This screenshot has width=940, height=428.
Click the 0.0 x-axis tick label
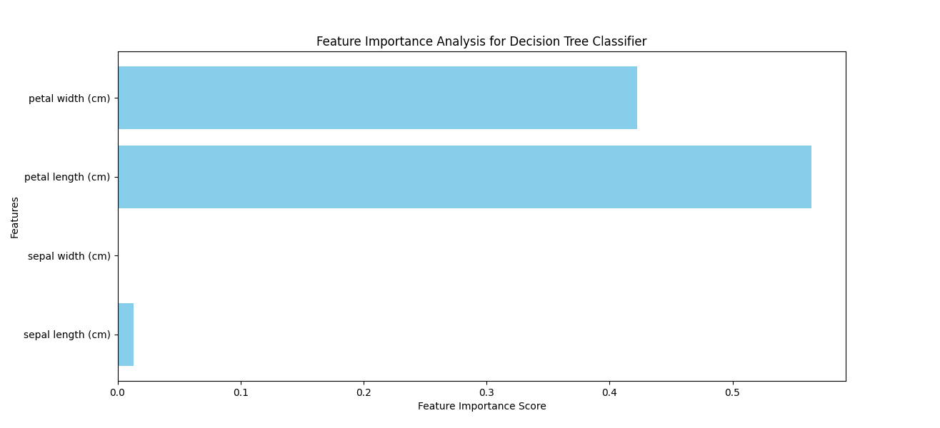[x=118, y=392]
